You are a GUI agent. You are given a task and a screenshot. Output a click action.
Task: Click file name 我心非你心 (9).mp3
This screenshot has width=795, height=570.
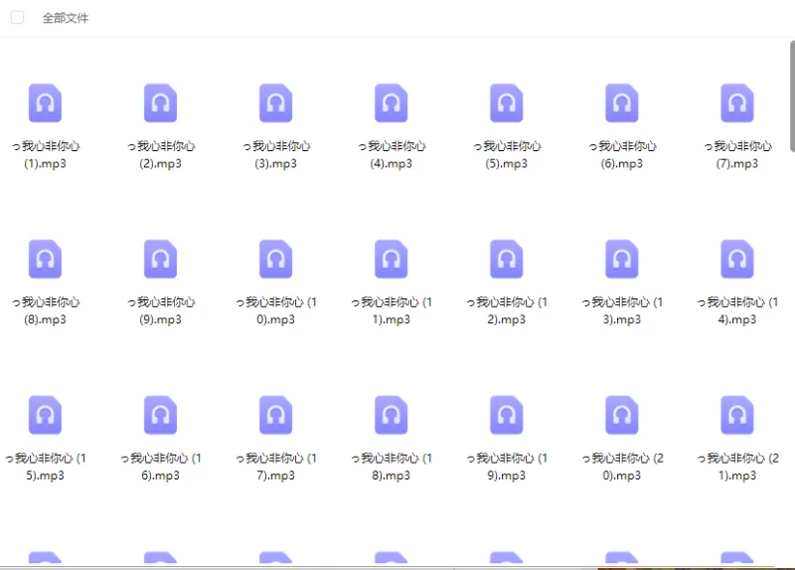click(x=160, y=310)
